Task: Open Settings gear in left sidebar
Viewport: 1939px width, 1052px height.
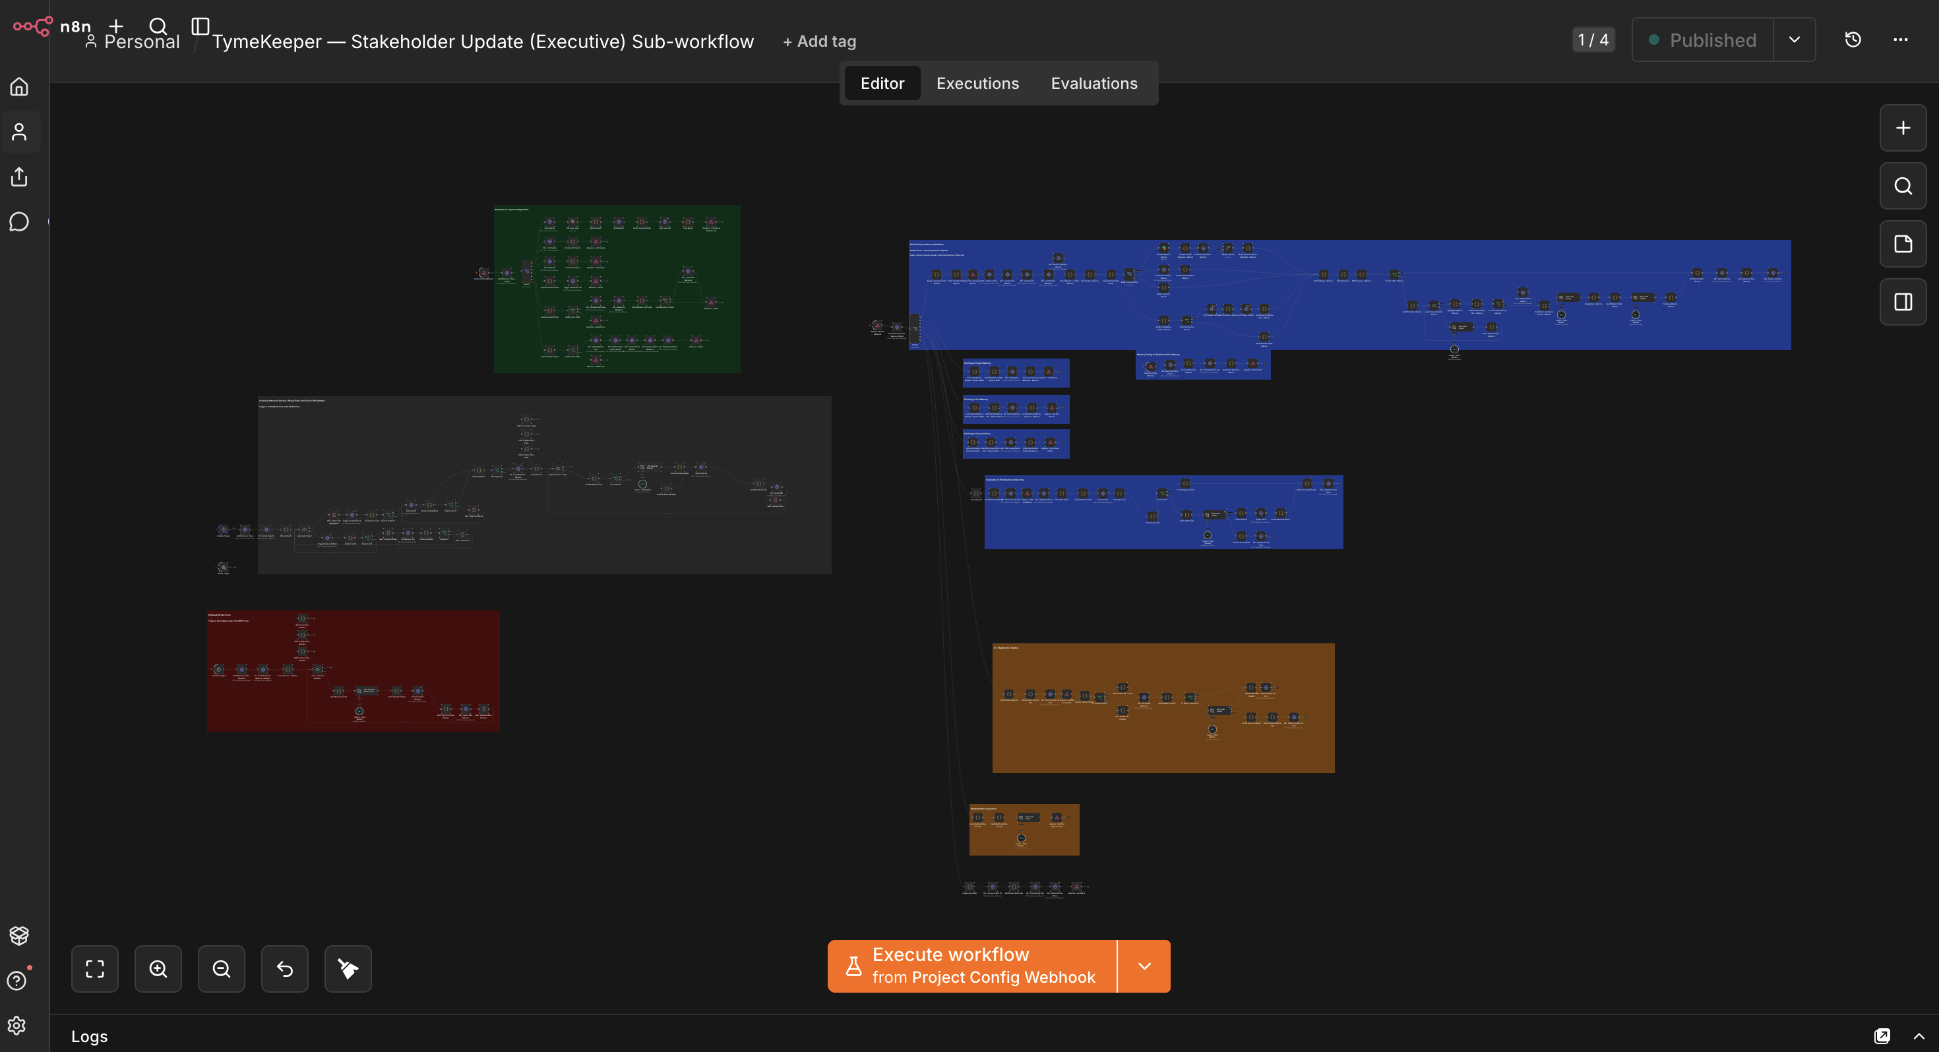Action: pyautogui.click(x=17, y=1026)
